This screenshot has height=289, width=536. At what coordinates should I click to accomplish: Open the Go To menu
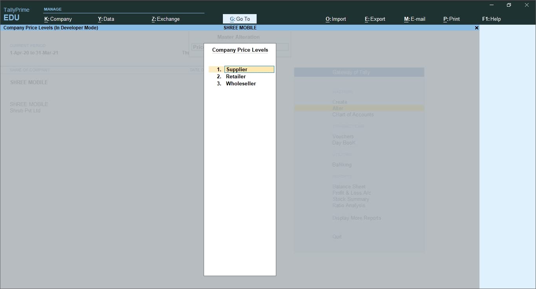239,18
